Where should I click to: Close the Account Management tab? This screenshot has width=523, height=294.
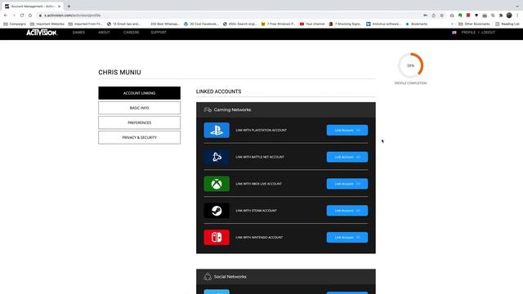pos(60,7)
